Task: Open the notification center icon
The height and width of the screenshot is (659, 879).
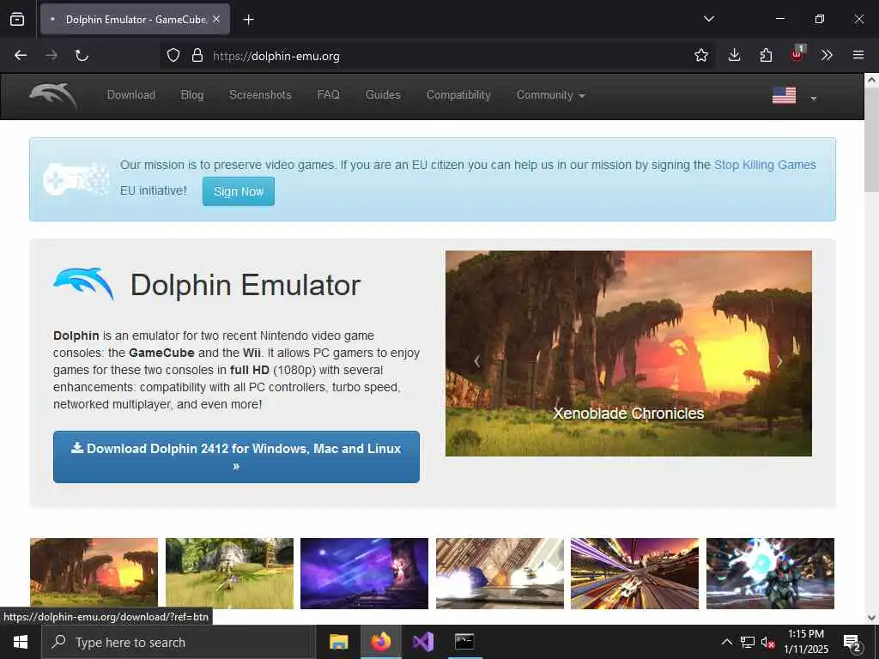Action: [x=852, y=643]
